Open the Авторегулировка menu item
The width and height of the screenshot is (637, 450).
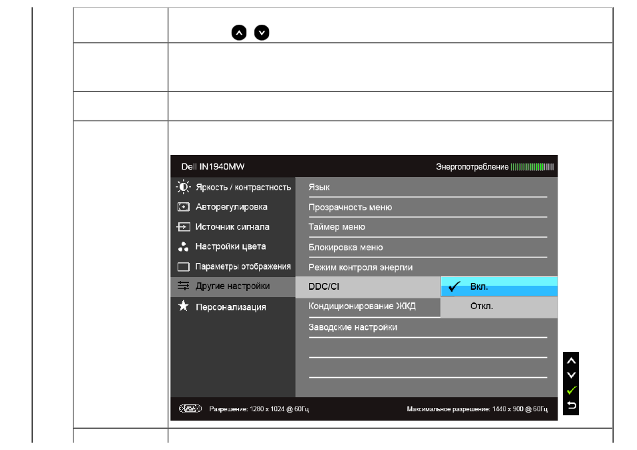point(233,207)
